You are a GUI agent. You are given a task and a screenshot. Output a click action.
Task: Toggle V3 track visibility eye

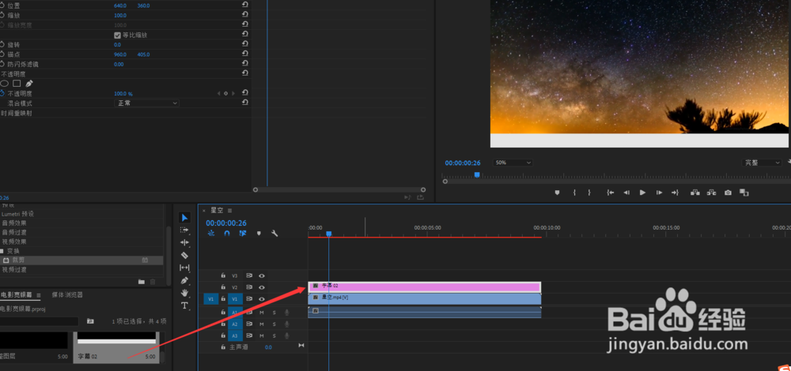[x=261, y=275]
